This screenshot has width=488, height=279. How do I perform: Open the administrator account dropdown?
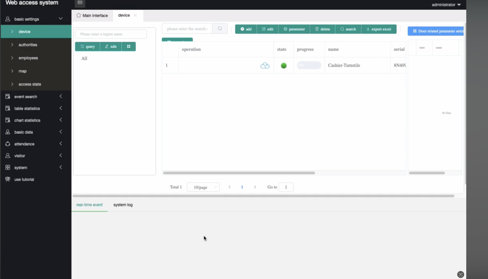(x=447, y=5)
